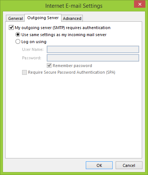Click the 'Require Secure Password Authentication (SPA)' label text
The image size is (148, 175).
(71, 72)
